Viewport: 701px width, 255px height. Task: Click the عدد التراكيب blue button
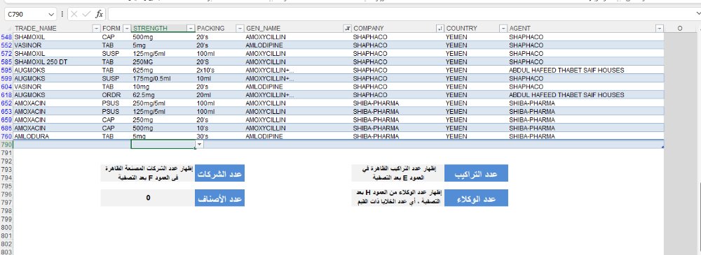pos(476,173)
